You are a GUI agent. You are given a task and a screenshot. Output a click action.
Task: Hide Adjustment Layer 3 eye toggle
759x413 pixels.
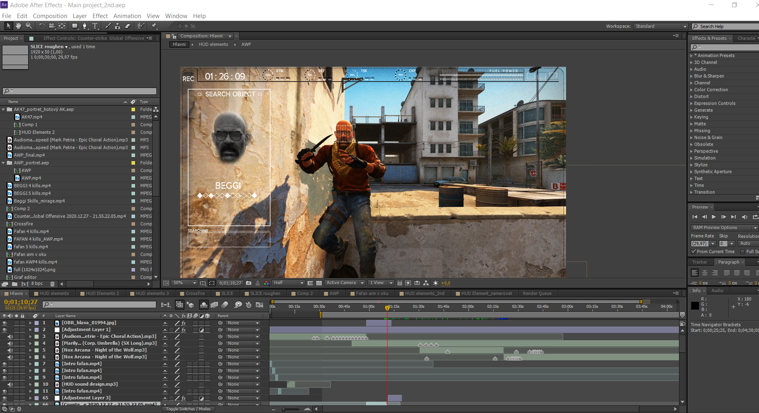pos(4,398)
